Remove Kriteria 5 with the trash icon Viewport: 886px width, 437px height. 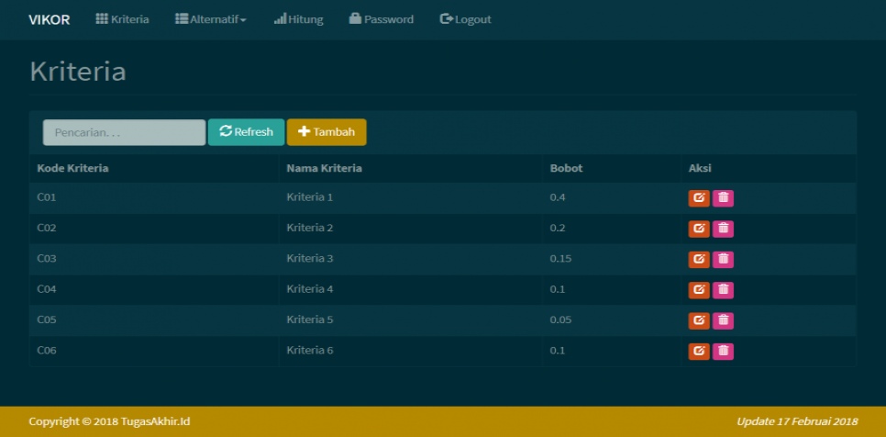(723, 320)
